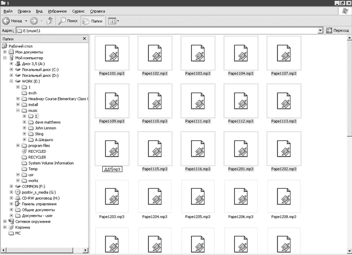Viewport: 352px width, 255px height.
Task: Click inside the ДДТ.mp3 rename field
Action: pos(112,169)
